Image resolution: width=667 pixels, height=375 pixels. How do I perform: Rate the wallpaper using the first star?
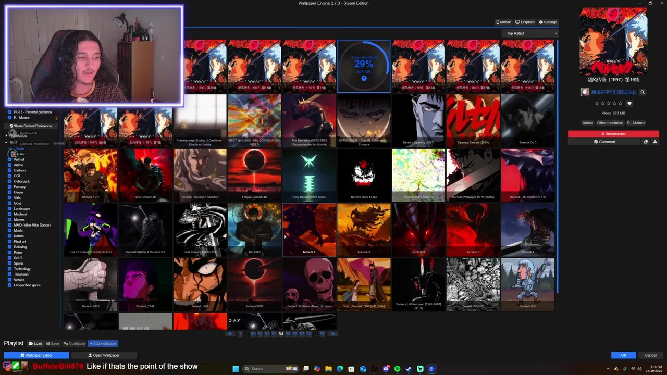pyautogui.click(x=597, y=104)
